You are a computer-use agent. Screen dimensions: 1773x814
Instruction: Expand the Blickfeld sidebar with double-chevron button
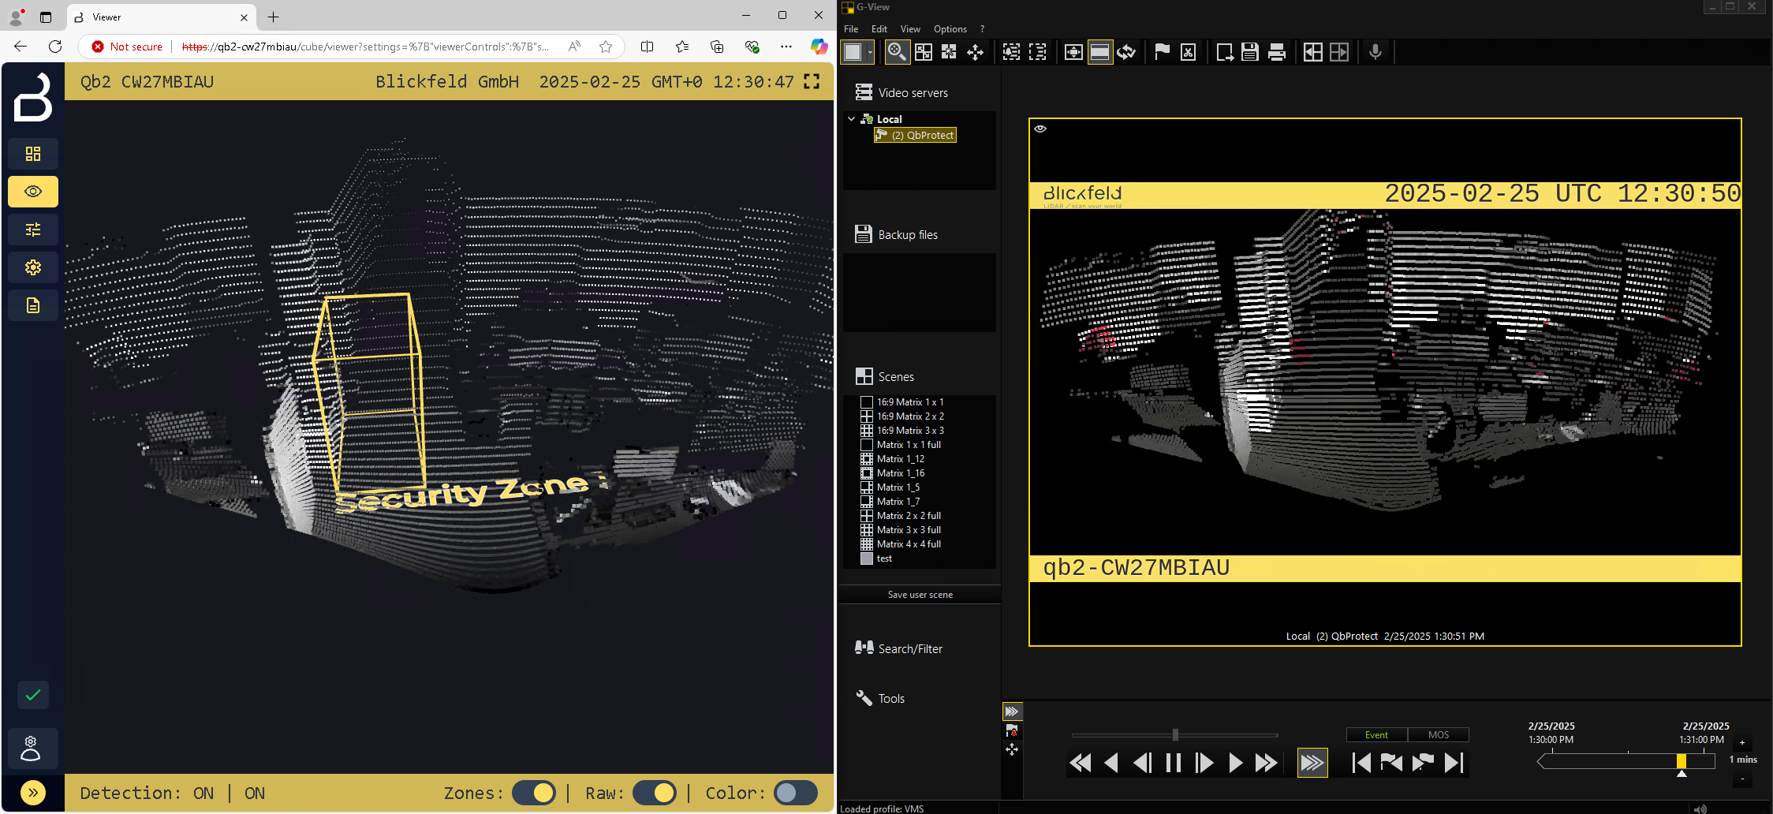click(x=33, y=793)
